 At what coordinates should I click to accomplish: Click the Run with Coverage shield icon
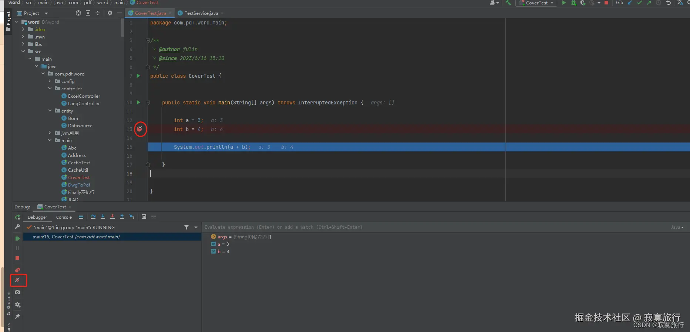click(583, 3)
